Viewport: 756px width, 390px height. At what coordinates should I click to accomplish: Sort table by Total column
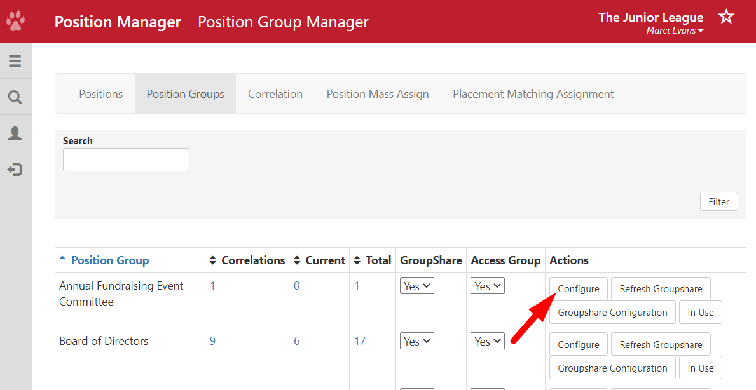coord(372,260)
